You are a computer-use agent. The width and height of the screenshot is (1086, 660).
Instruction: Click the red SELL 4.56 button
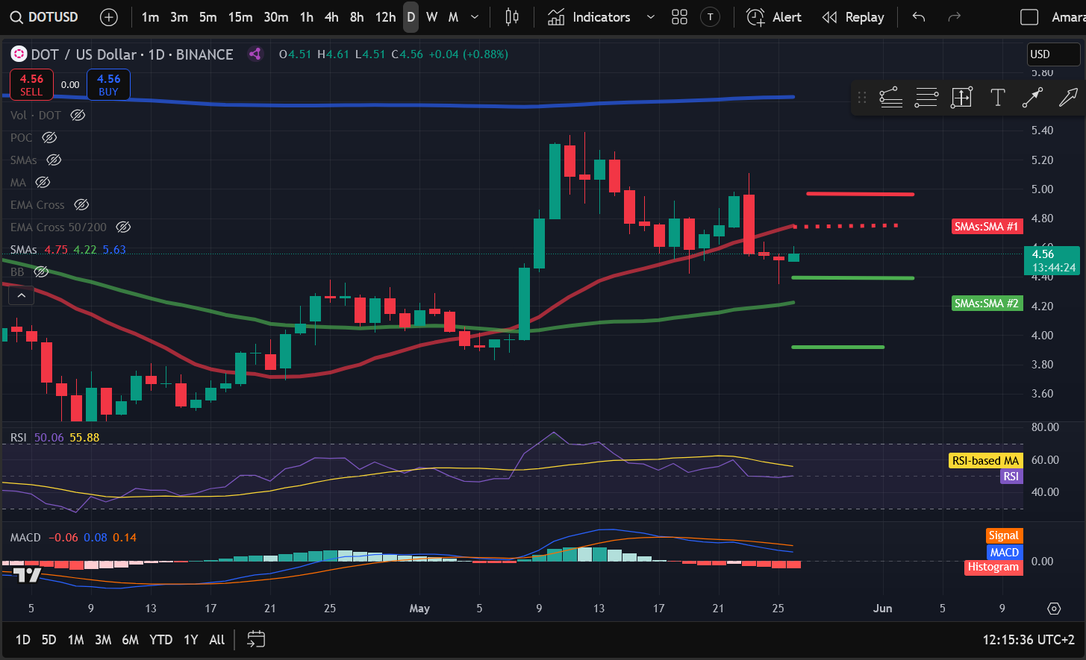pyautogui.click(x=31, y=84)
